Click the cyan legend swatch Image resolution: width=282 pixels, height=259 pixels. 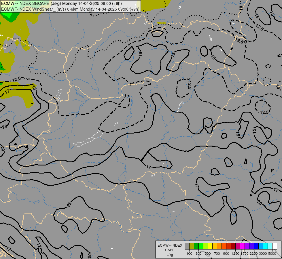tap(266, 246)
